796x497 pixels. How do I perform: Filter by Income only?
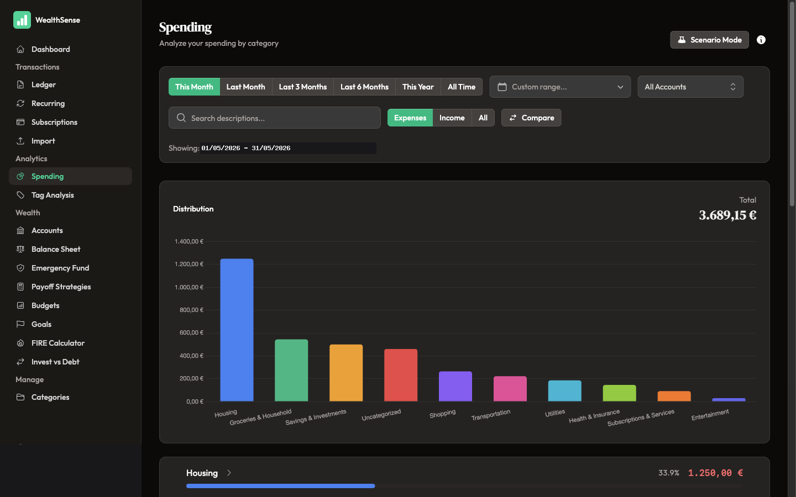tap(452, 118)
